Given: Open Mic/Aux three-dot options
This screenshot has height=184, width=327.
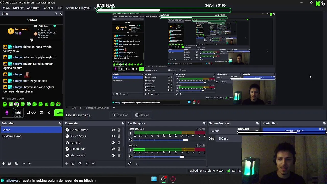Looking at the screenshot, I should [x=130, y=150].
